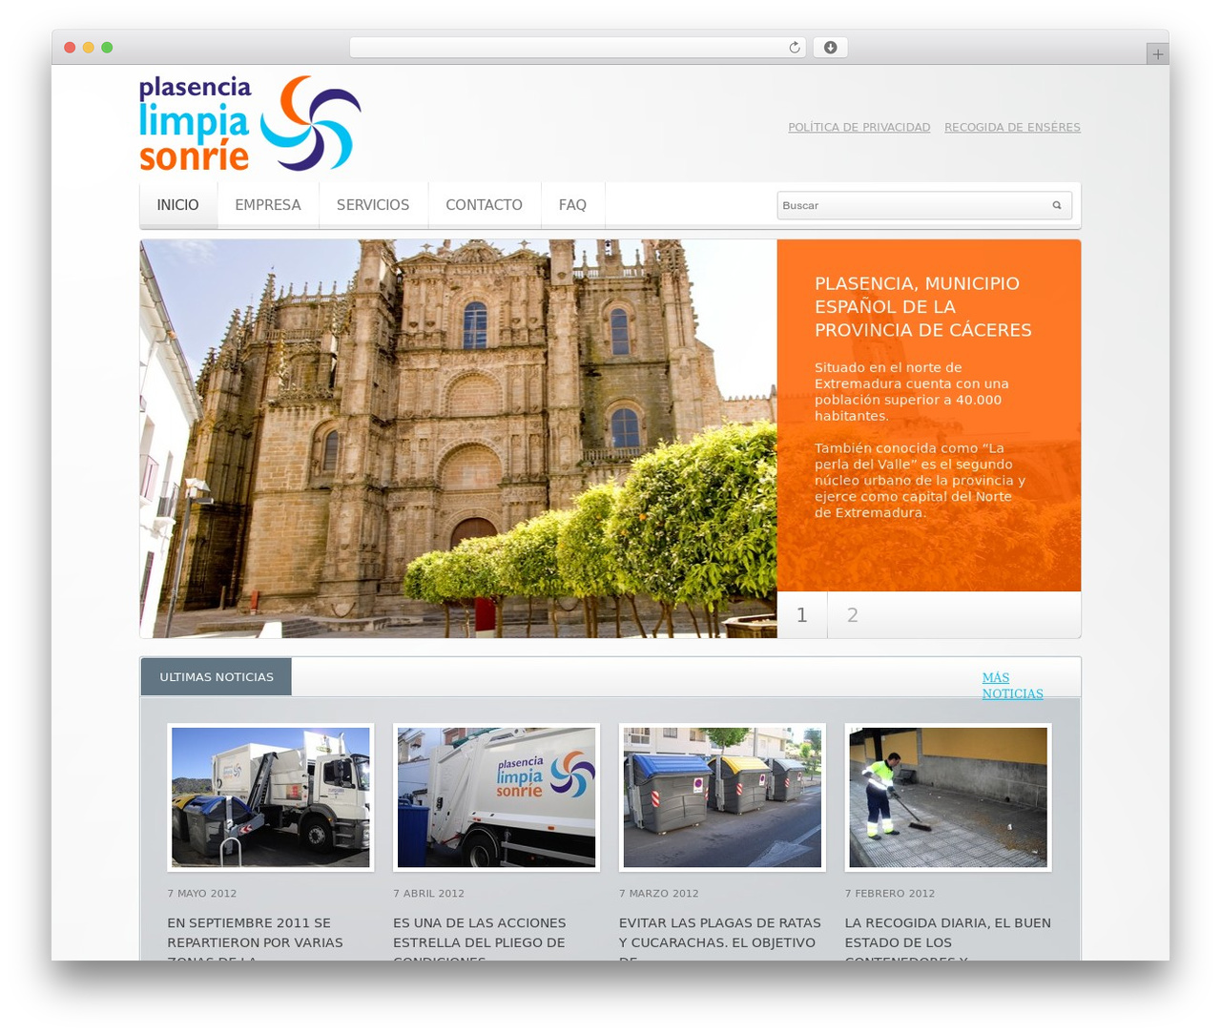Click the slide title 'PLASENCIA, MUNICIPIO ESPAÑOL'
The image size is (1221, 1034).
pyautogui.click(x=923, y=306)
